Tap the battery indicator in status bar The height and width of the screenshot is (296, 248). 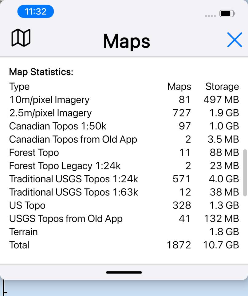point(227,14)
